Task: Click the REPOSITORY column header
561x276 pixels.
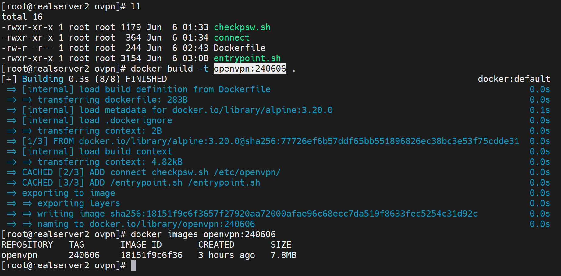Action: 27,245
